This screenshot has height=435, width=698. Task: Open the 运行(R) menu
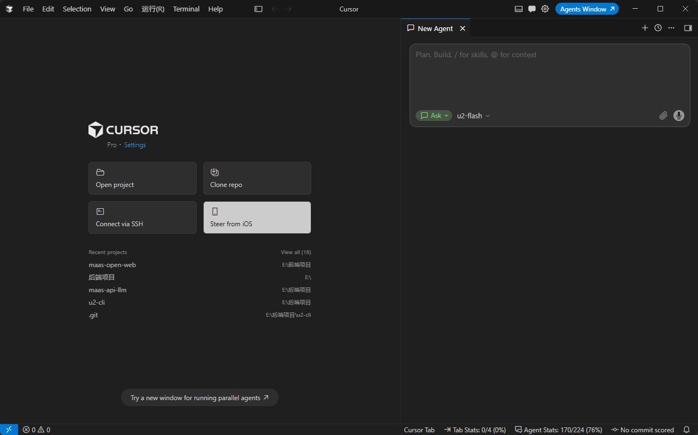(153, 9)
